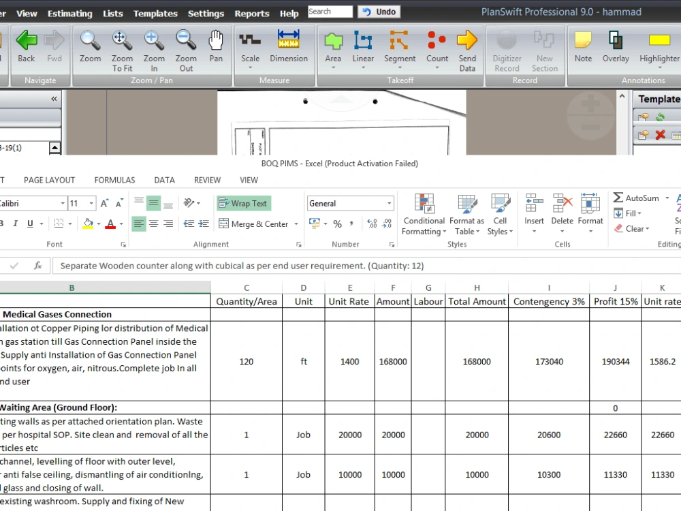Open the Reports menu in PlanSwift

[x=252, y=13]
